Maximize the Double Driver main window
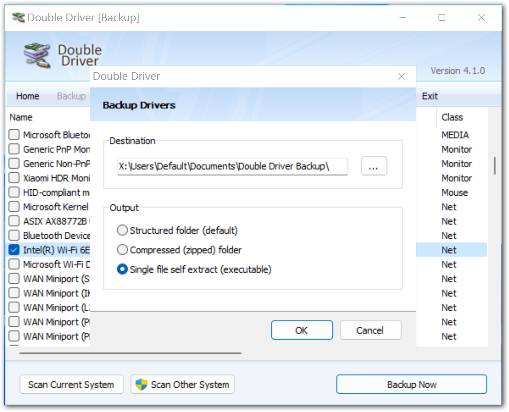 pos(442,17)
